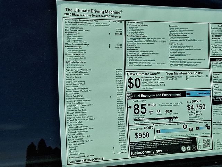
Task: Click 'Front ventilated seats' row
Action: click(75, 108)
